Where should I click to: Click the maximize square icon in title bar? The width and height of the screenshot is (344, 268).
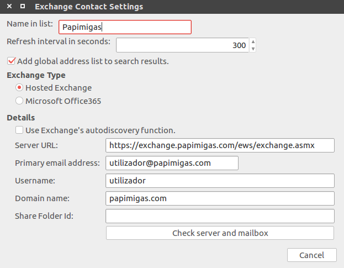(x=22, y=7)
